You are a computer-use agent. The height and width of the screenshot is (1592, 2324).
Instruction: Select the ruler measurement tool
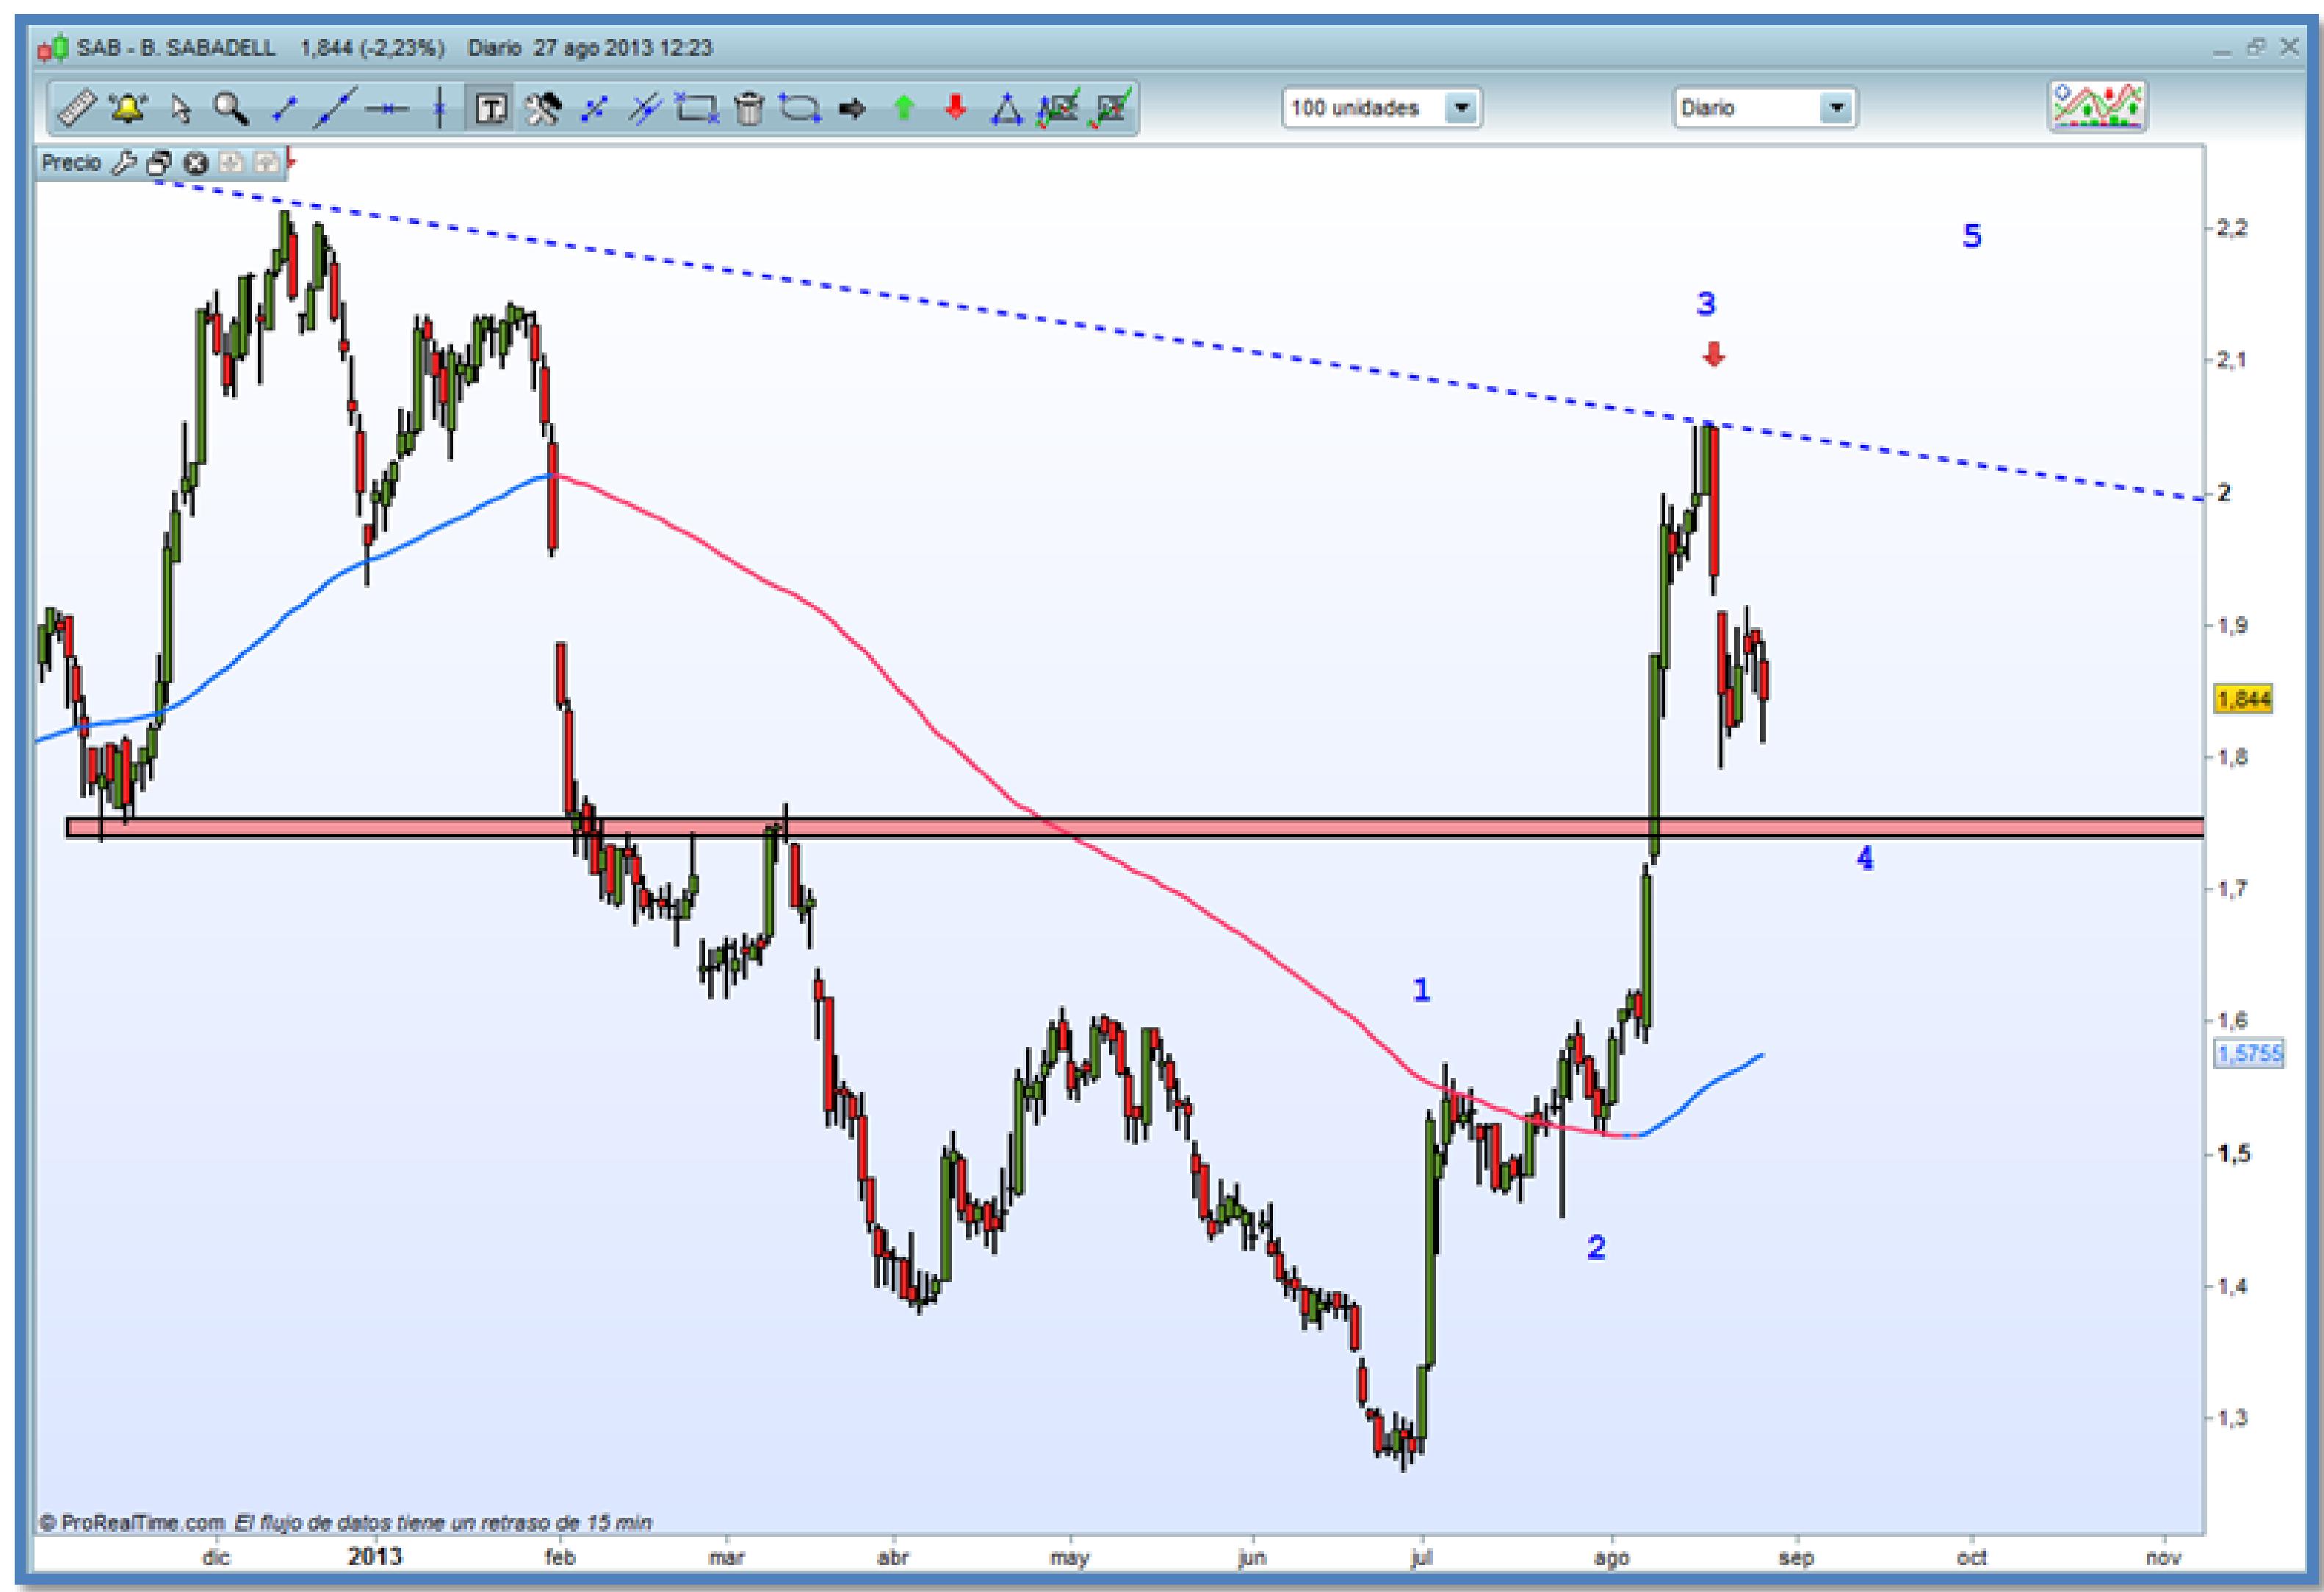76,108
